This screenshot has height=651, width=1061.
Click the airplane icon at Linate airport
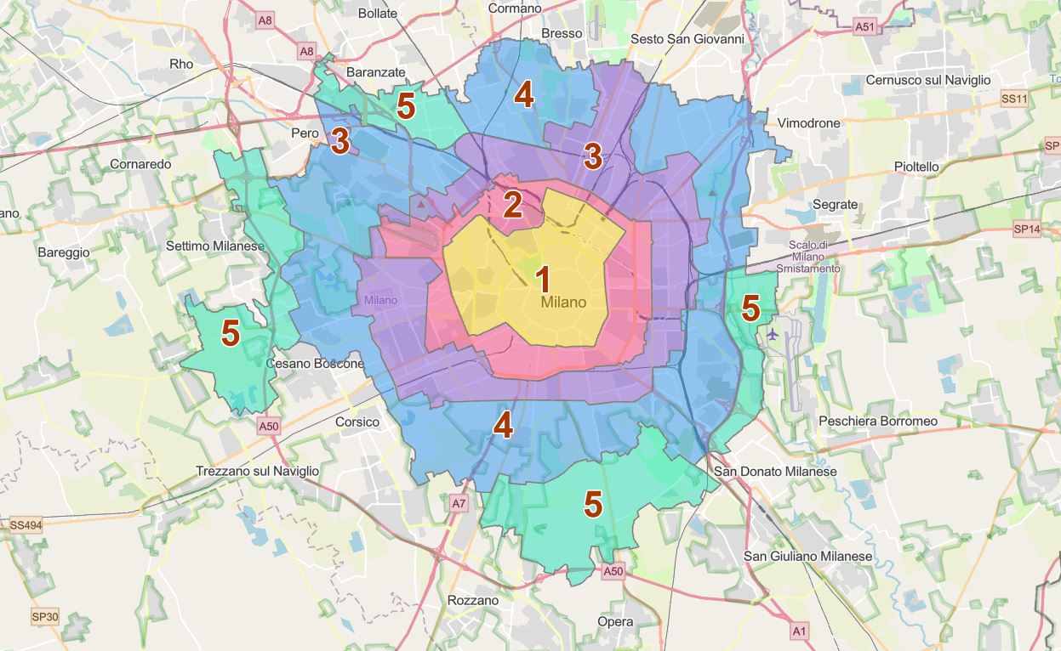click(773, 334)
